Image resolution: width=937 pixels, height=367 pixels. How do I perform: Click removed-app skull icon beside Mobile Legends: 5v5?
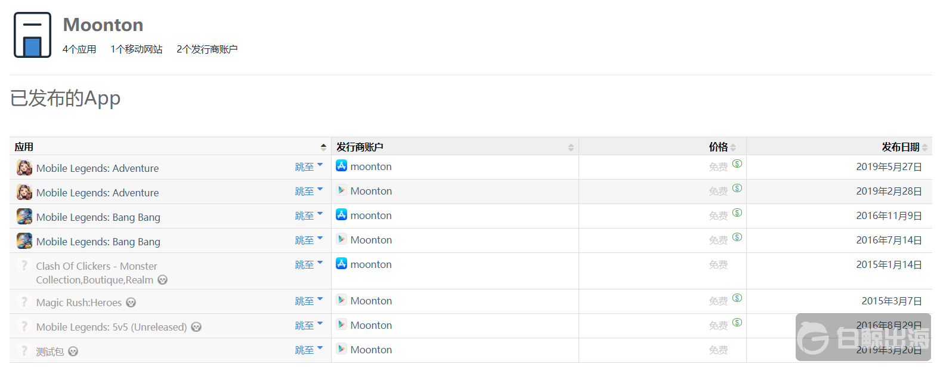coord(196,327)
